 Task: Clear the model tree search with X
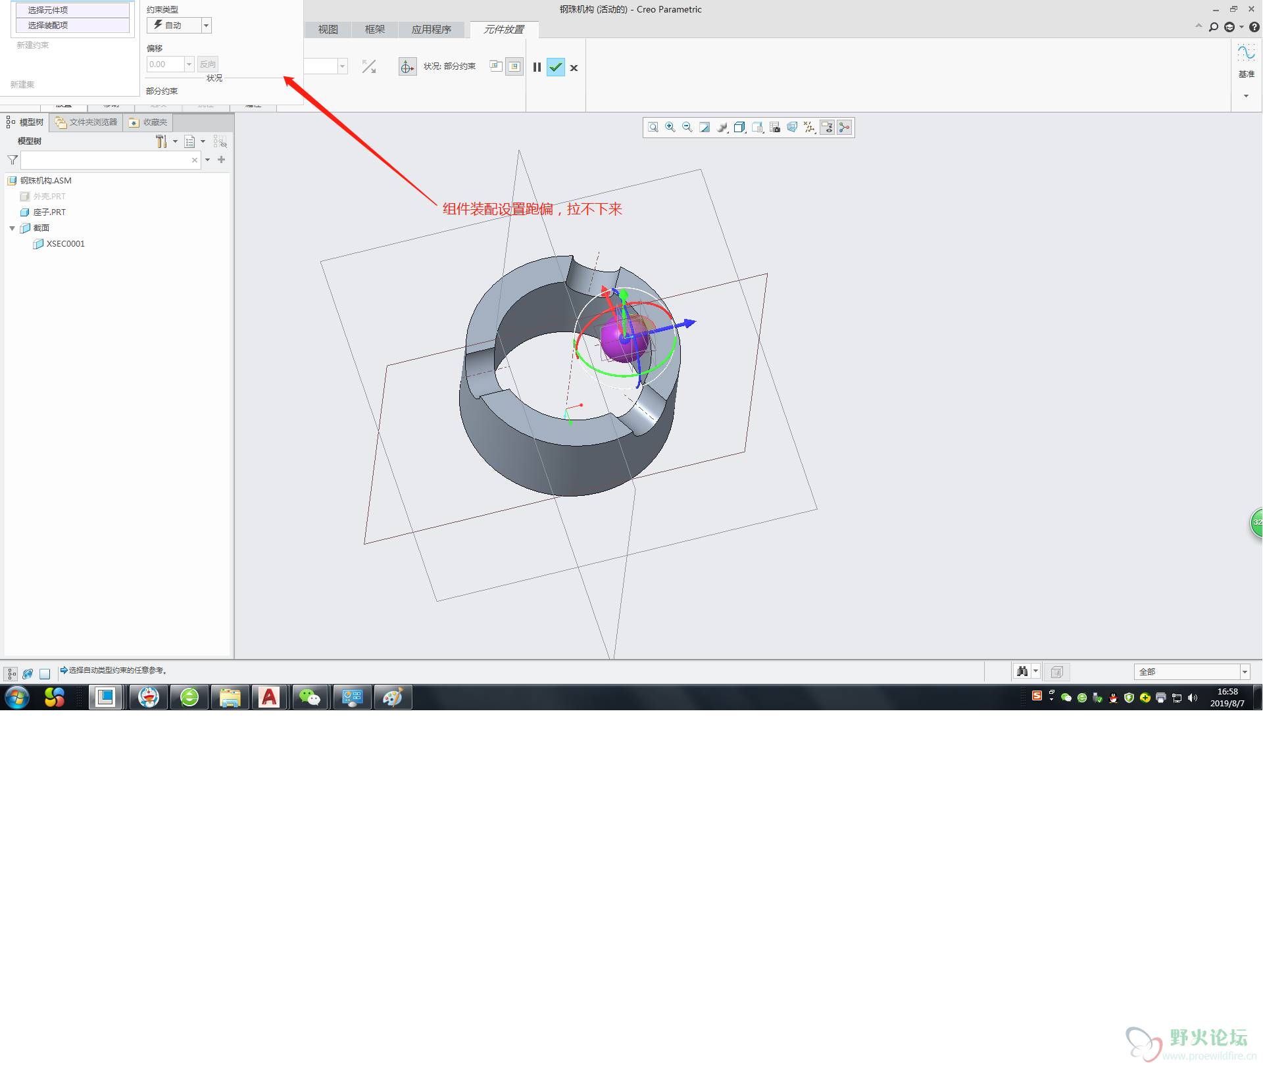[195, 160]
